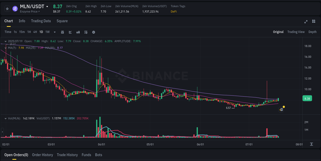This screenshot has width=321, height=161.
Task: Open the date range calendar icon
Action: coord(62,32)
